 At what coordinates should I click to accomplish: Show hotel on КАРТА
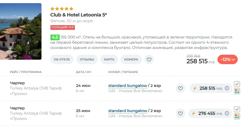click(x=109, y=59)
